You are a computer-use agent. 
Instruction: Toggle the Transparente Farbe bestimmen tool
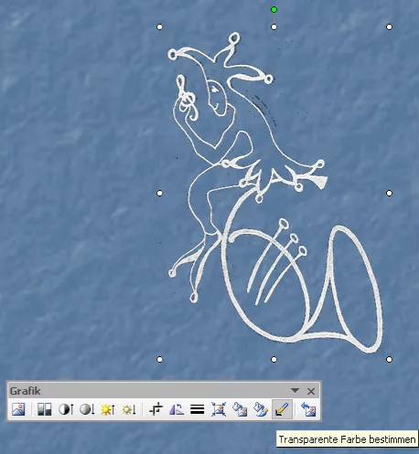click(x=282, y=409)
